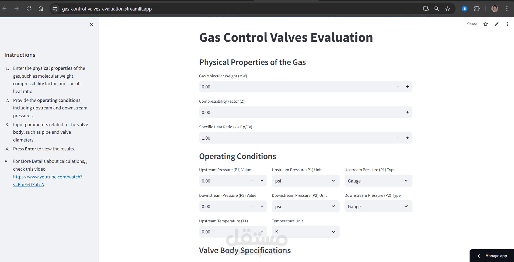Viewport: 514px width, 262px height.
Task: Reload the page with browser refresh icon
Action: coord(29,9)
